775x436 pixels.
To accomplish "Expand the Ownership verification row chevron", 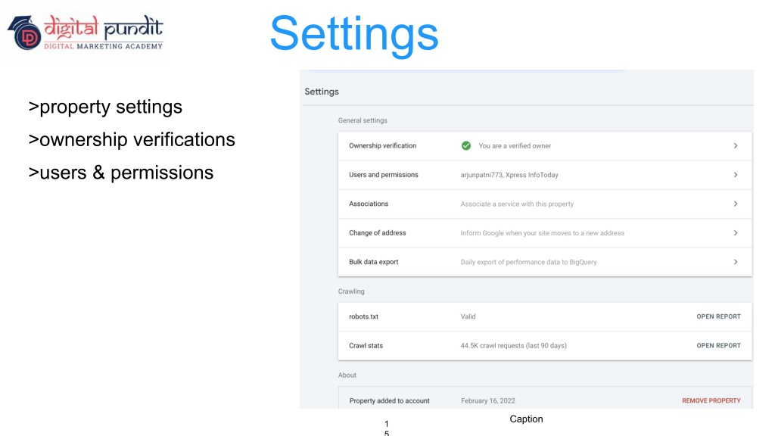I will [736, 146].
